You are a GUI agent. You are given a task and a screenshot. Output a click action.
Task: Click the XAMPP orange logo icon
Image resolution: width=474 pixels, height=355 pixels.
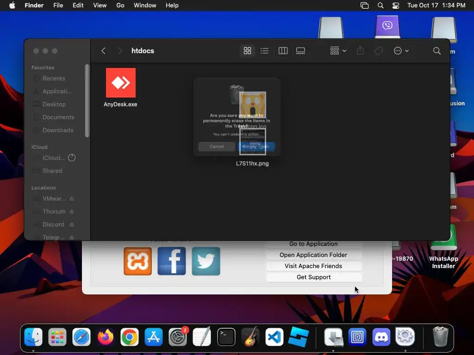(137, 262)
